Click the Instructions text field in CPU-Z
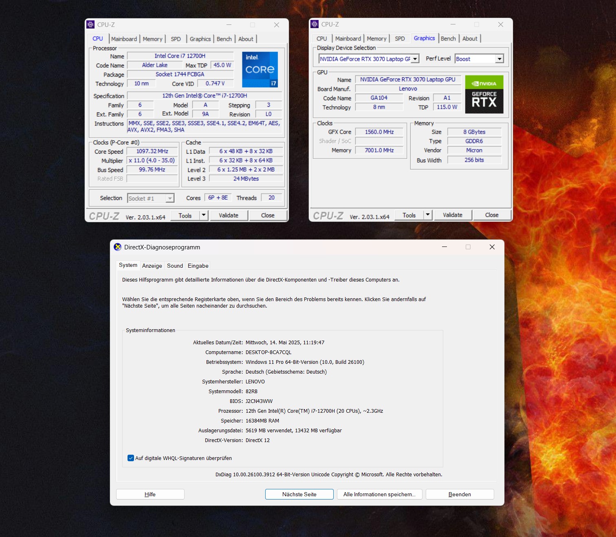This screenshot has width=616, height=537. pyautogui.click(x=204, y=126)
